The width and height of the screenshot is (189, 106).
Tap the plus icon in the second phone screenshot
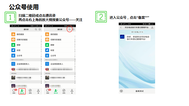click(x=73, y=29)
